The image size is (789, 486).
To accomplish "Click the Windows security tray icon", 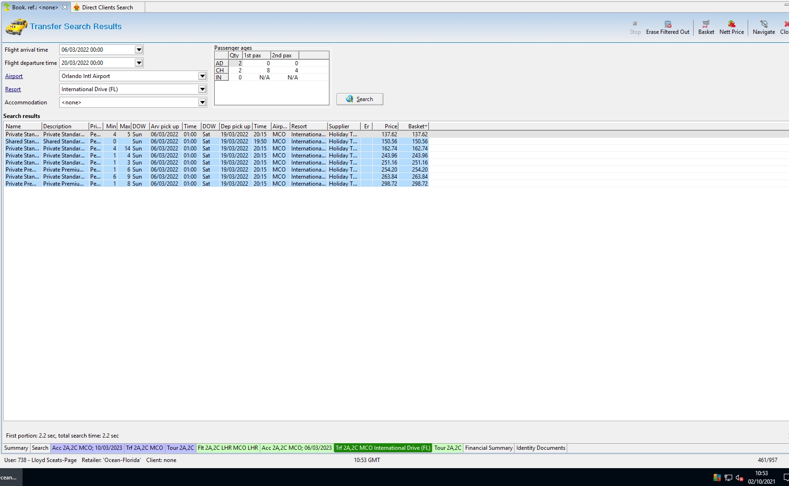I will pos(717,478).
